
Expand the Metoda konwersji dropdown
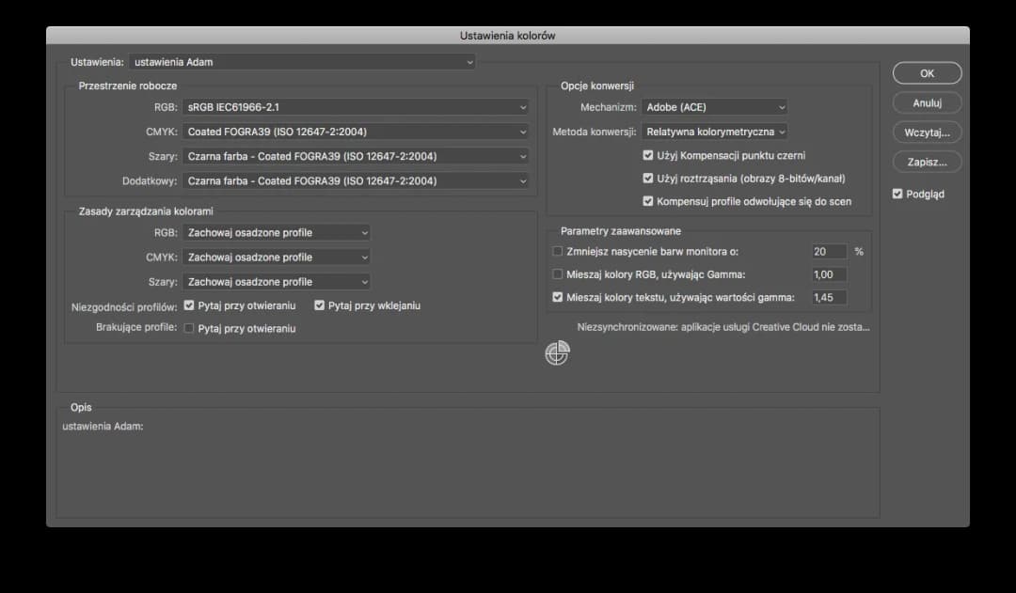coord(714,132)
